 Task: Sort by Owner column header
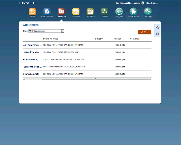[118, 39]
